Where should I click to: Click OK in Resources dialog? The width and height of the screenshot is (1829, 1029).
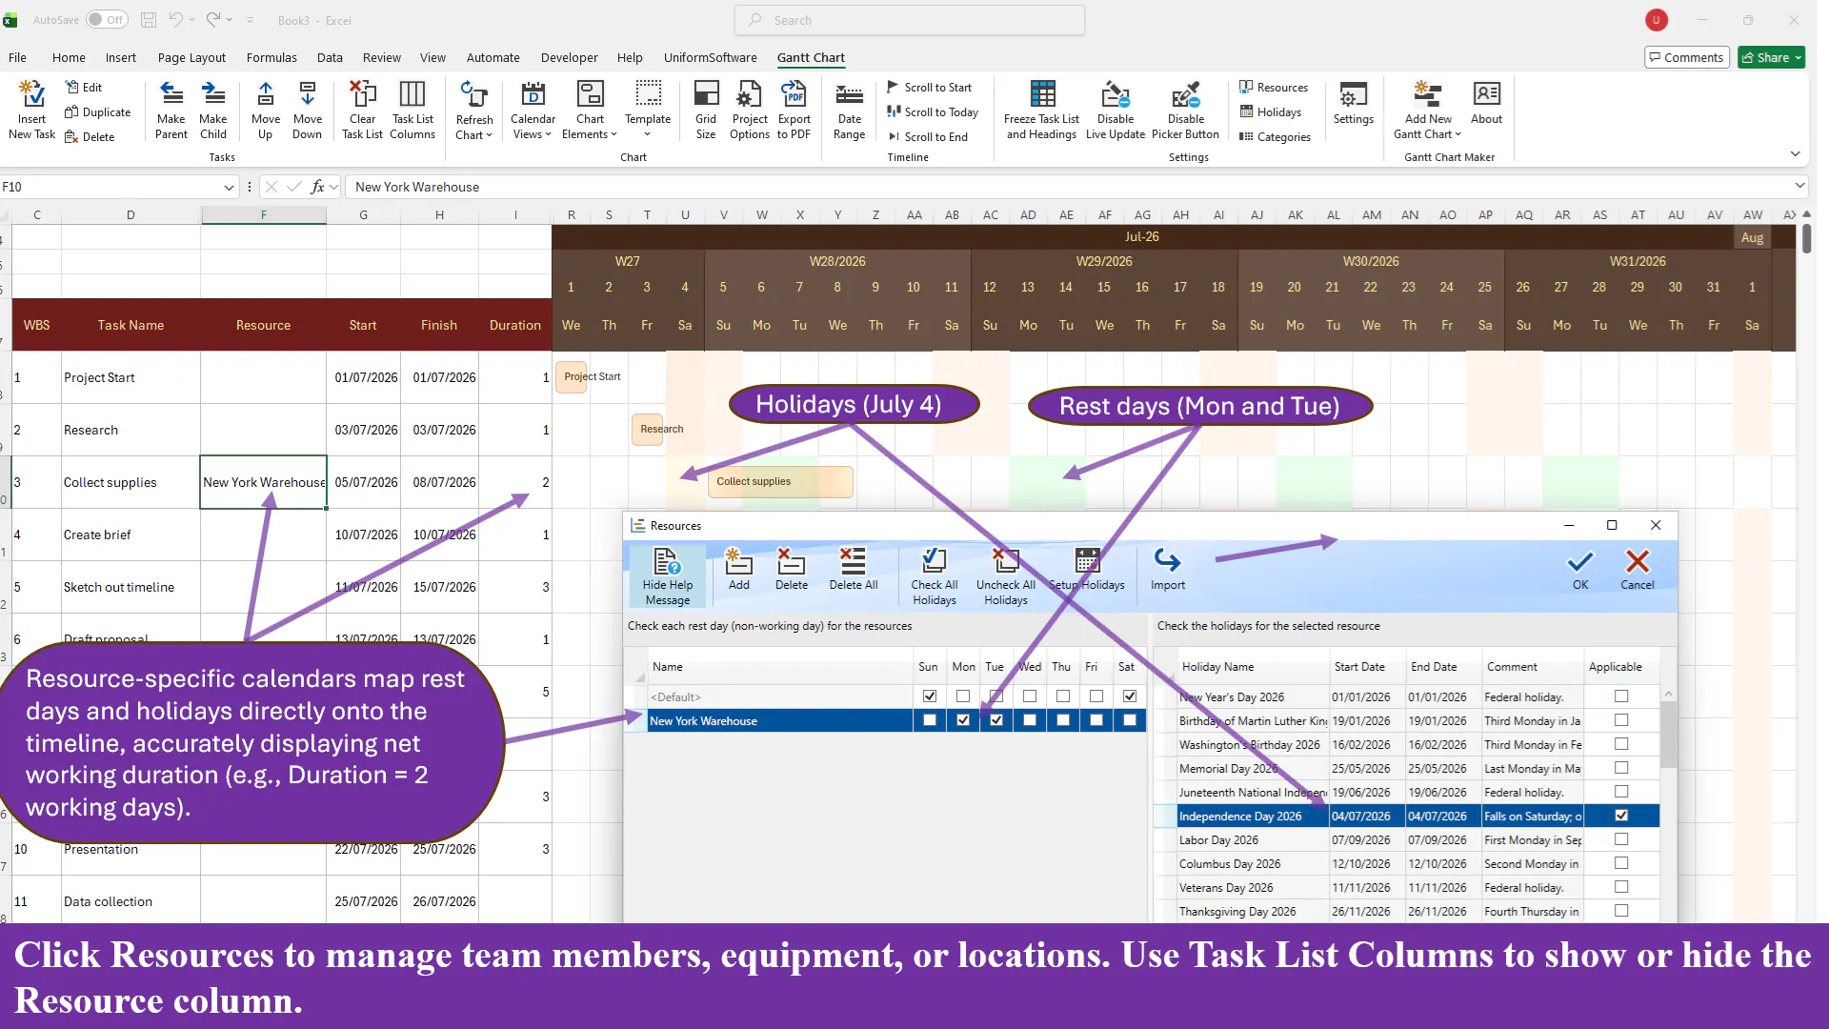(x=1580, y=570)
